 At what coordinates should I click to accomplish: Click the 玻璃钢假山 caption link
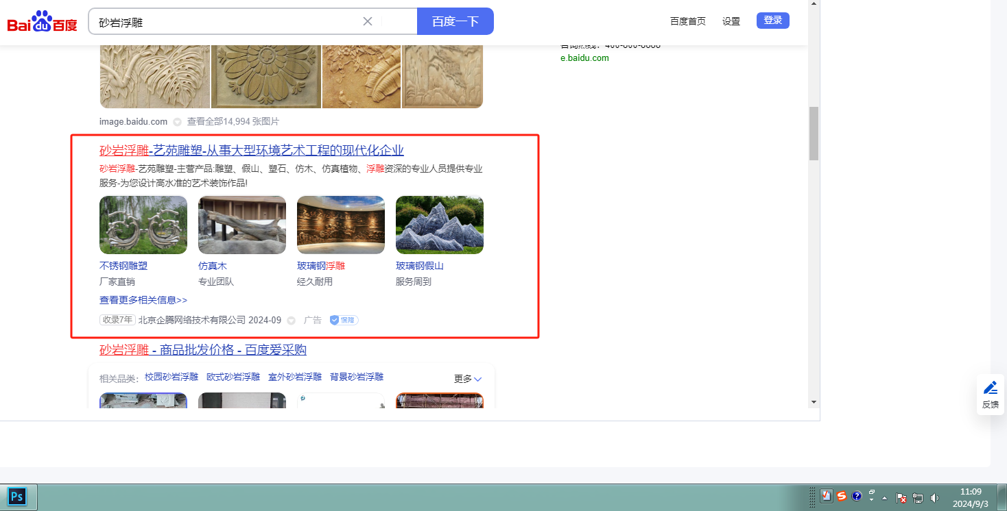pos(420,266)
